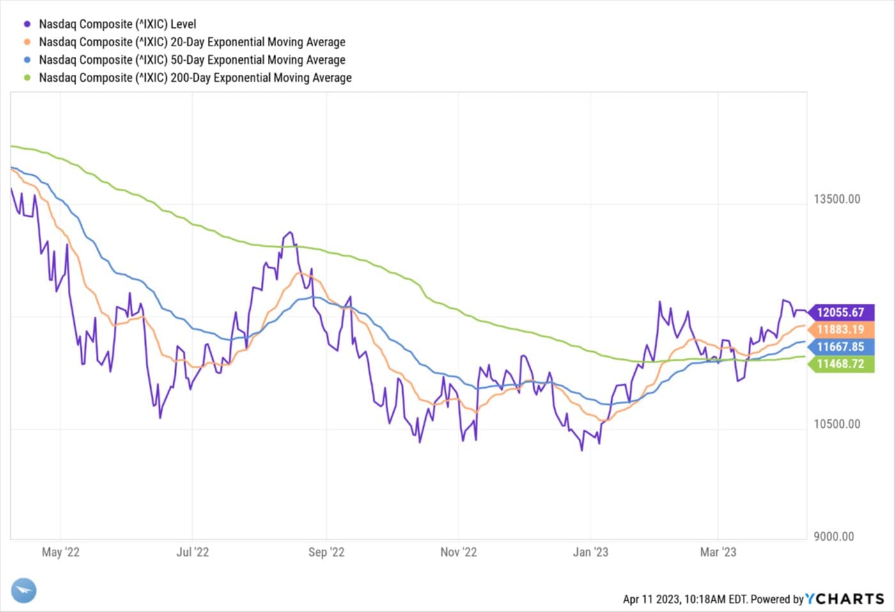Viewport: 895px width, 612px height.
Task: Click the 9000.00 y-axis label
Action: [834, 537]
